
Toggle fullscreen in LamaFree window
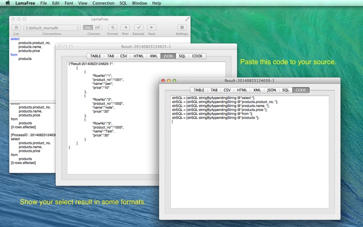click(x=187, y=19)
